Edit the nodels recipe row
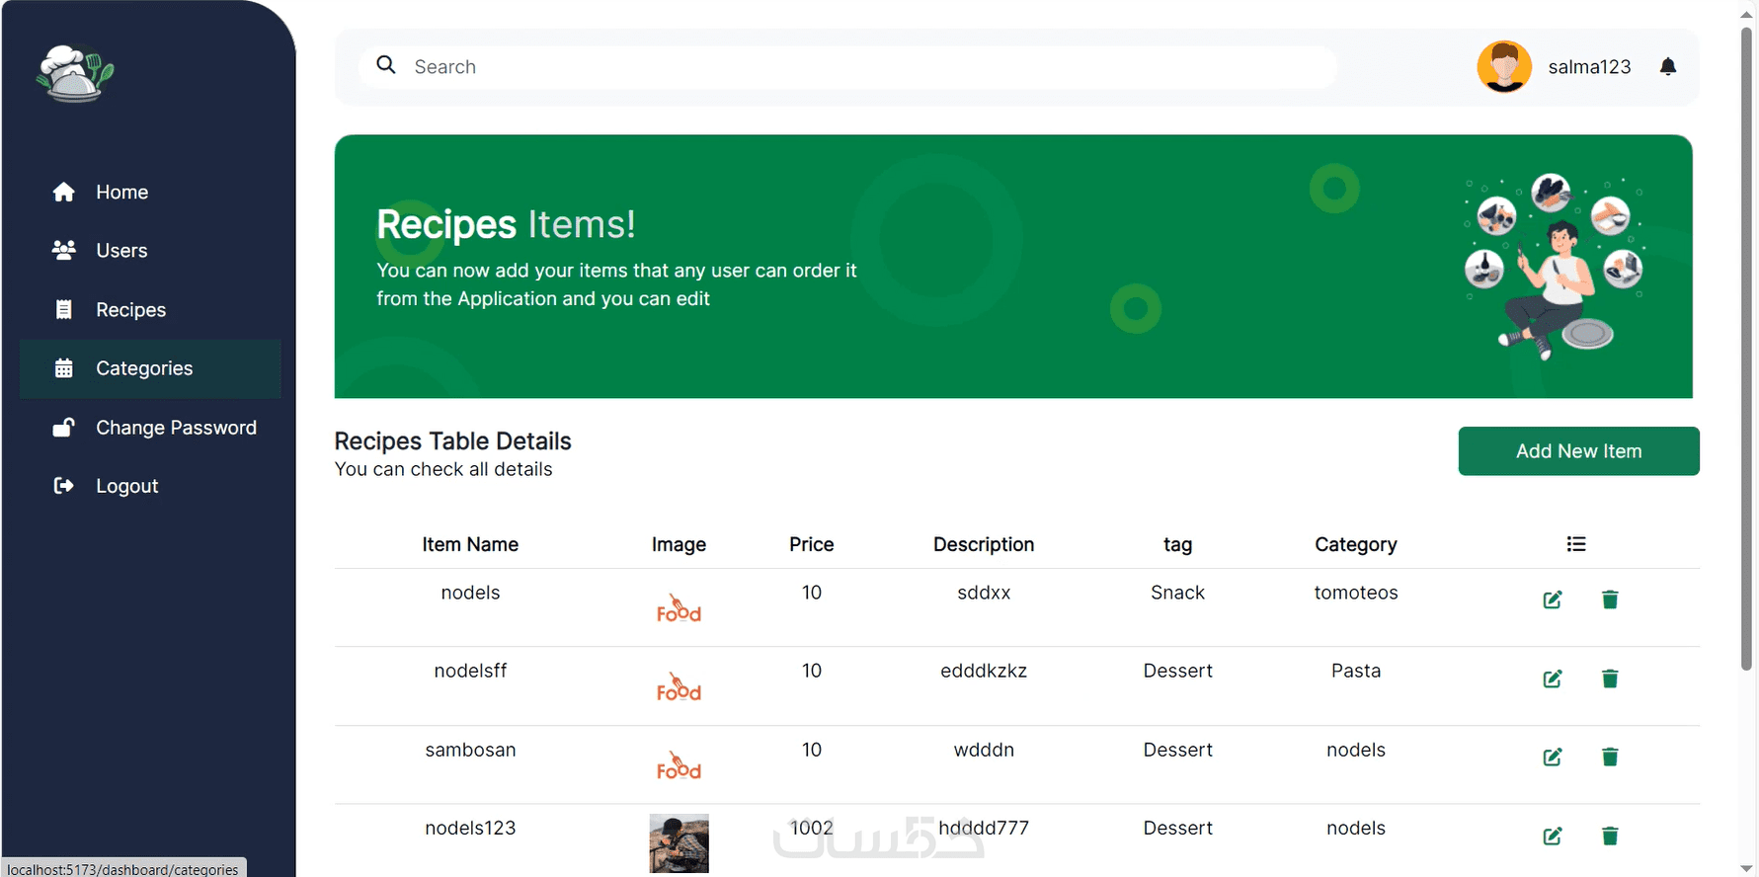This screenshot has height=877, width=1759. [x=1553, y=599]
